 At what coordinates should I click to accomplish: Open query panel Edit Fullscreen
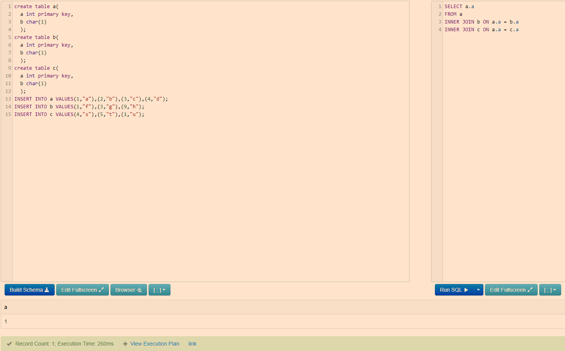(511, 290)
